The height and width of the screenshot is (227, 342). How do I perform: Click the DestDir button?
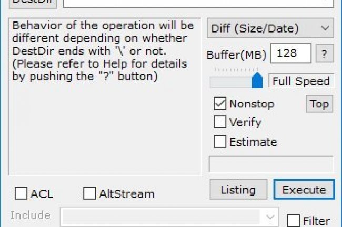click(x=33, y=3)
